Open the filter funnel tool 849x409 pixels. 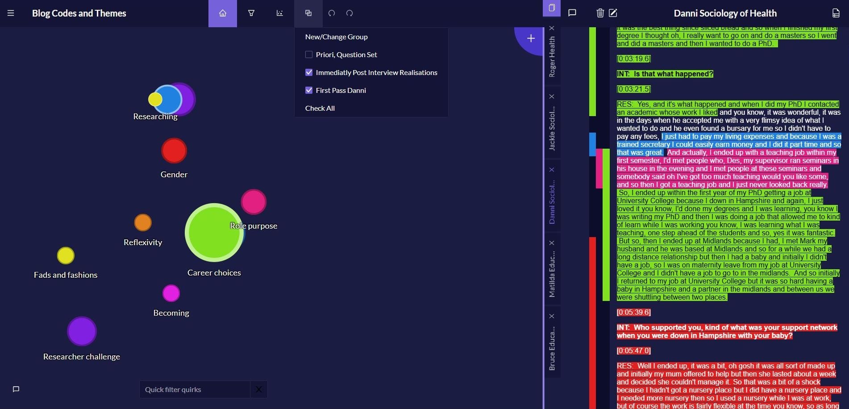coord(251,13)
